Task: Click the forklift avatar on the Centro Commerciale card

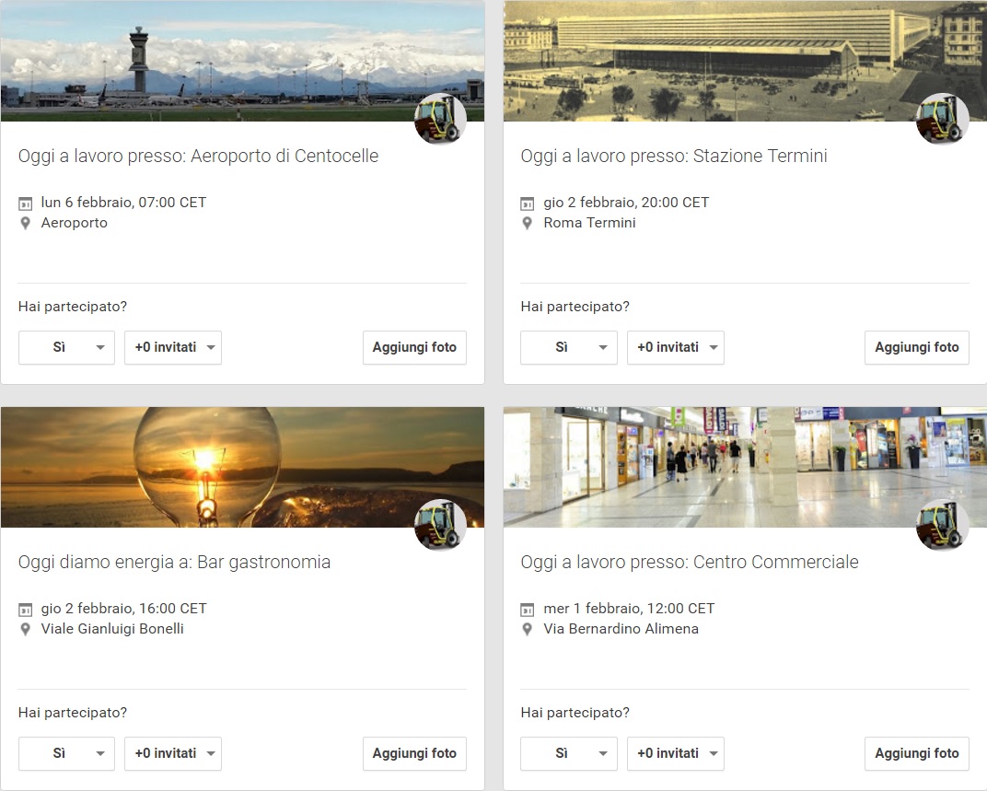Action: click(942, 525)
